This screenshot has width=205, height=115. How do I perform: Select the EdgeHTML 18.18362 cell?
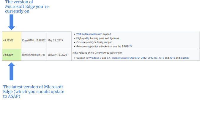pyautogui.click(x=34, y=40)
